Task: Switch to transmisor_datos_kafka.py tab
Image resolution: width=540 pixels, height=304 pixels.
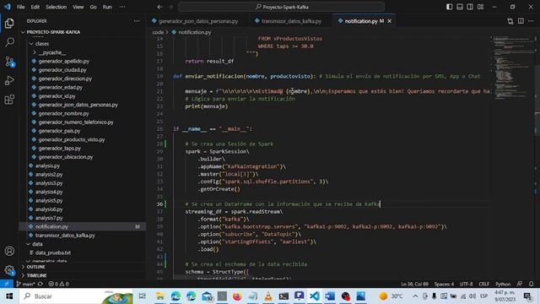Action: (x=290, y=21)
